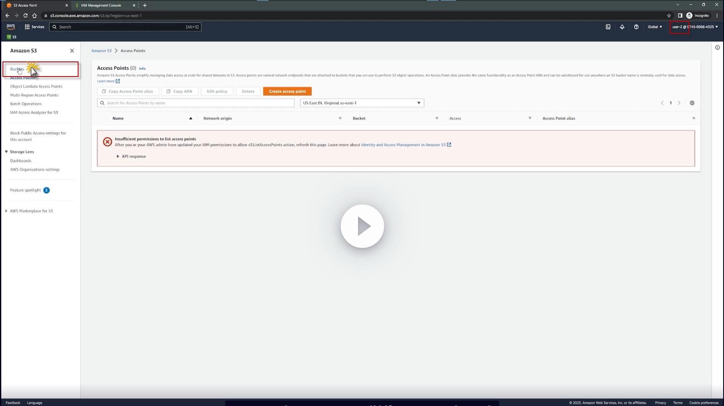The height and width of the screenshot is (406, 724).
Task: Go back in browser history
Action: (8, 15)
